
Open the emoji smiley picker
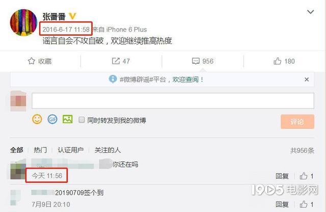[x=37, y=119]
